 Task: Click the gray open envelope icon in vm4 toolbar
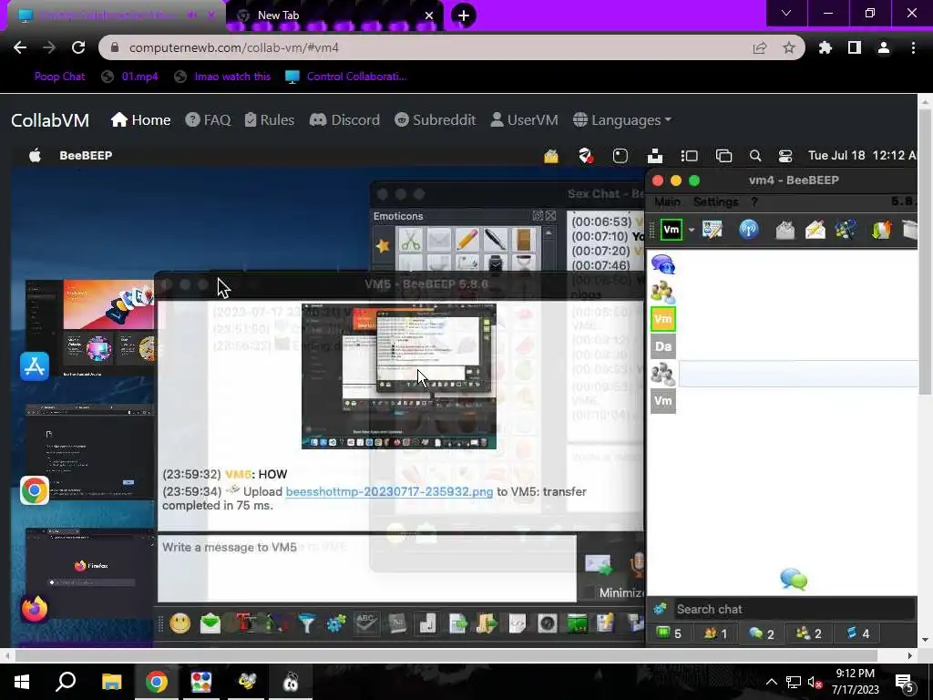(x=784, y=230)
